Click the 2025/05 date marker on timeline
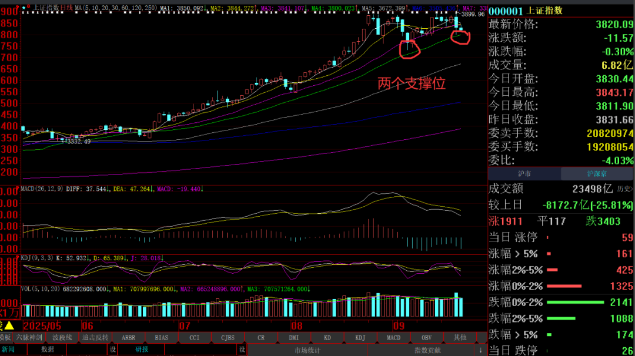The height and width of the screenshot is (356, 635). 42,325
